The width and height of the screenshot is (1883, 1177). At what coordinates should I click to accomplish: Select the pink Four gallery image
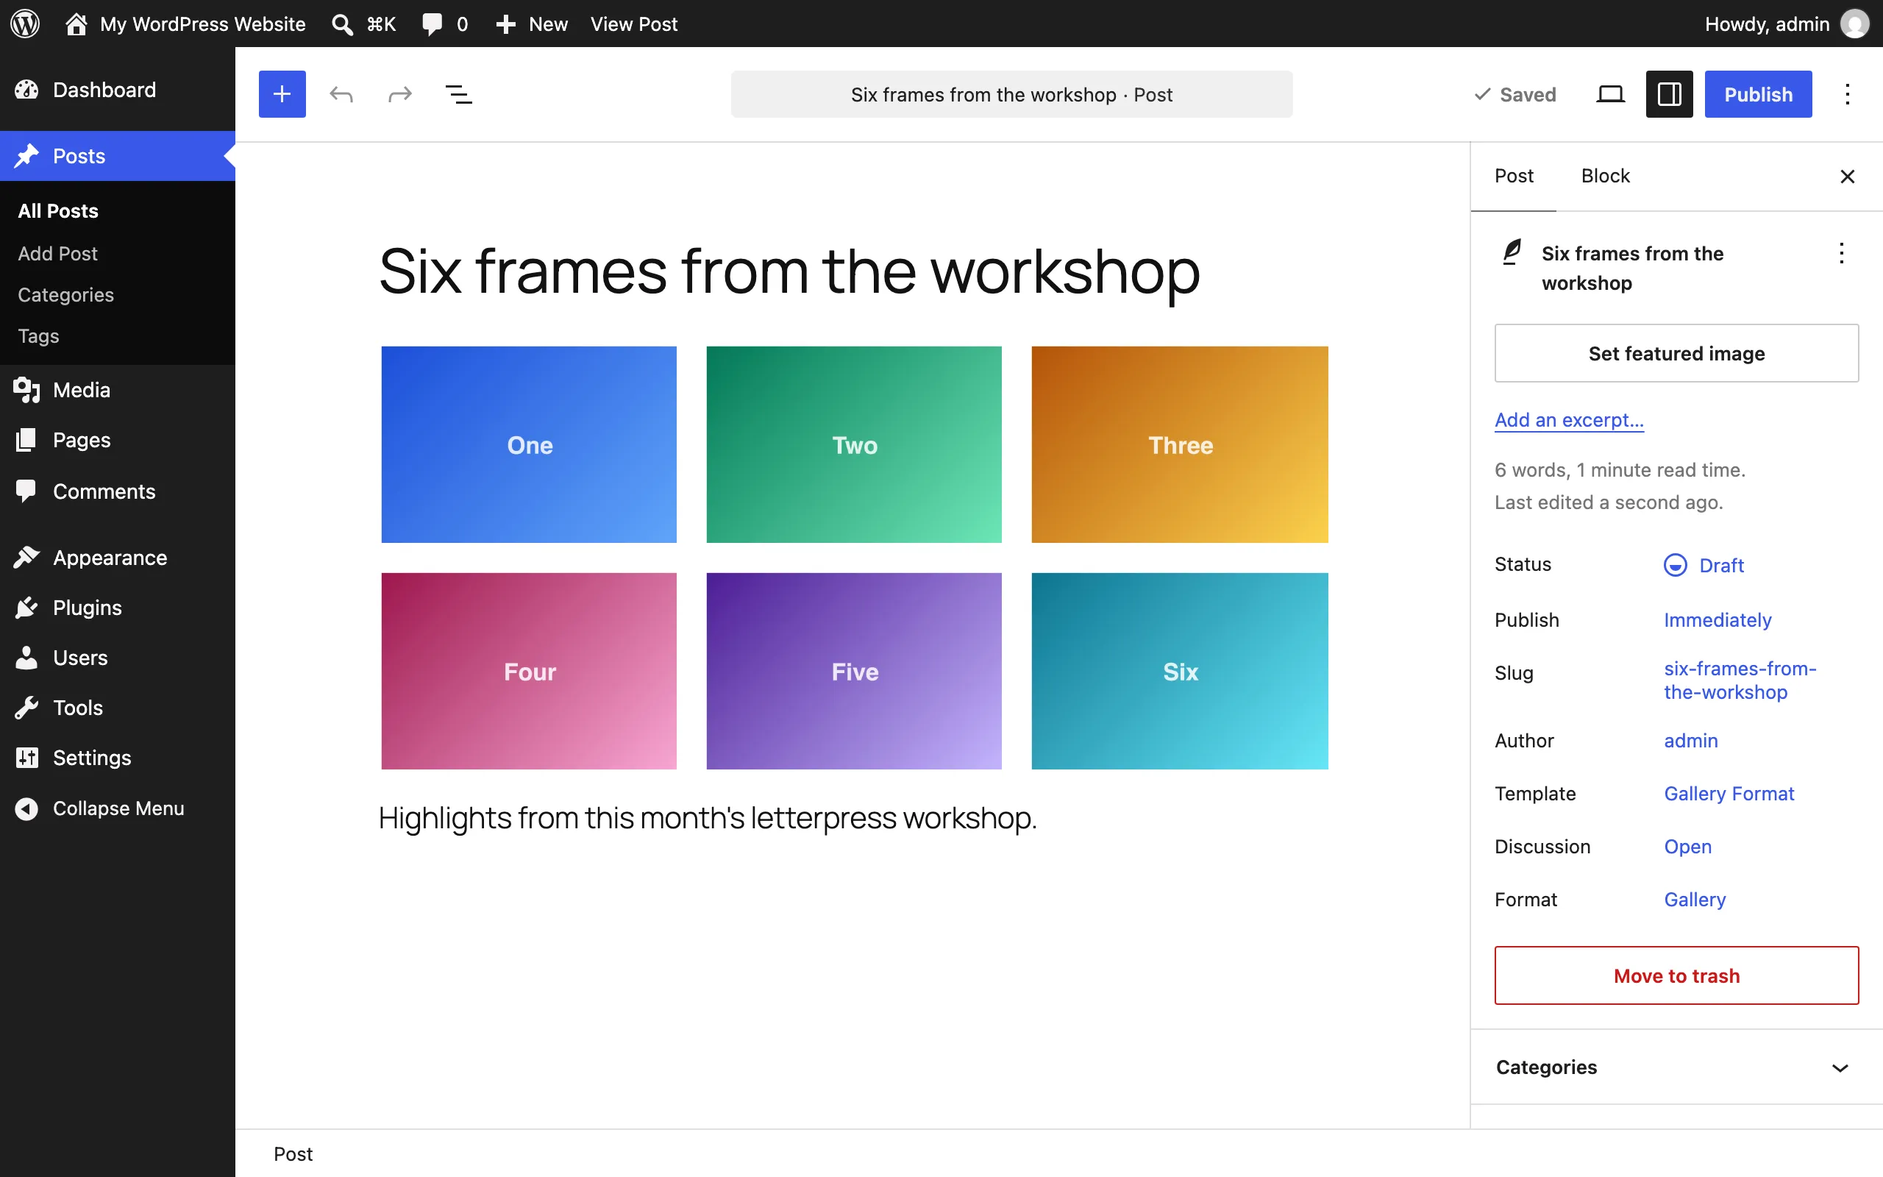click(529, 671)
